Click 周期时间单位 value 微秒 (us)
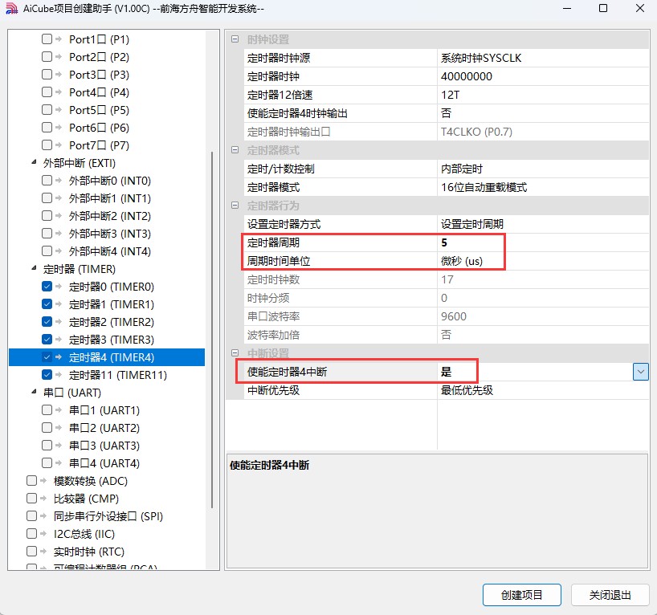Image resolution: width=657 pixels, height=615 pixels. pyautogui.click(x=543, y=261)
